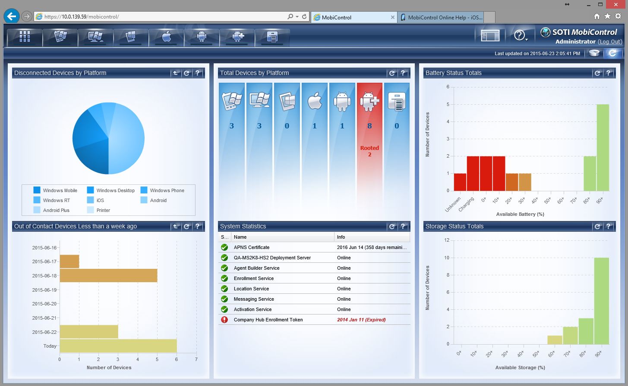Screen dimensions: 628x386
Task: Click the Log Out link
Action: click(x=610, y=42)
